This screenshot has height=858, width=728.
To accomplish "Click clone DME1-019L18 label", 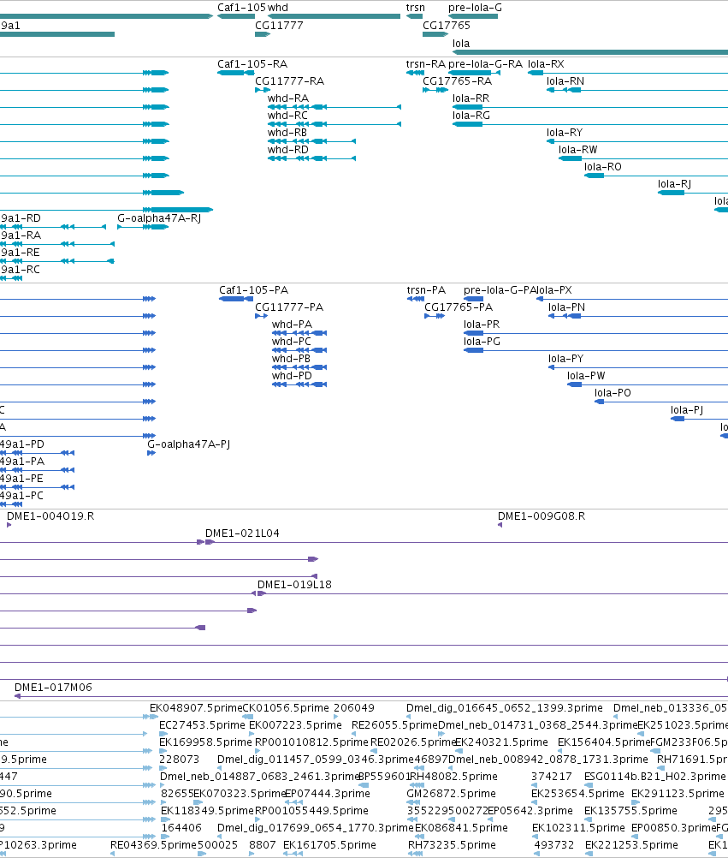I will click(x=294, y=585).
